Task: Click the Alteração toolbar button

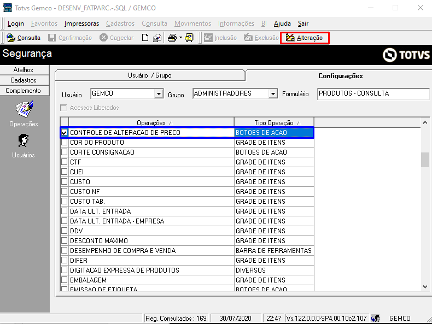Action: pyautogui.click(x=305, y=38)
